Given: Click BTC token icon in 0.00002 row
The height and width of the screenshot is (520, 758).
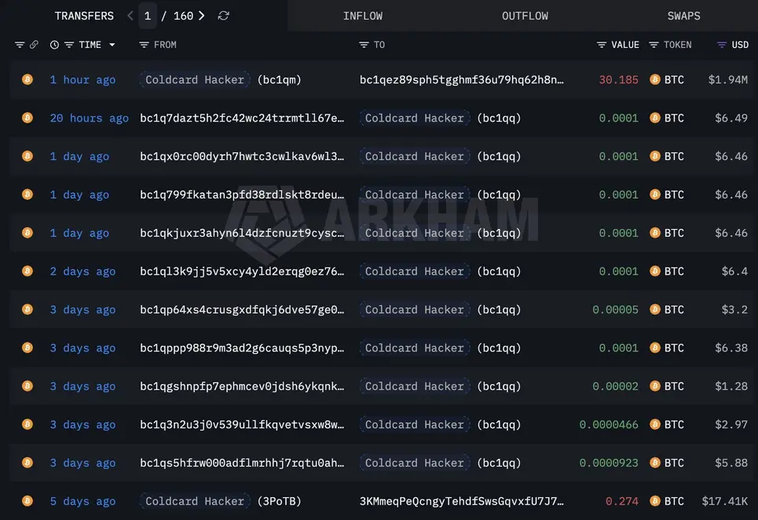Looking at the screenshot, I should tap(655, 386).
